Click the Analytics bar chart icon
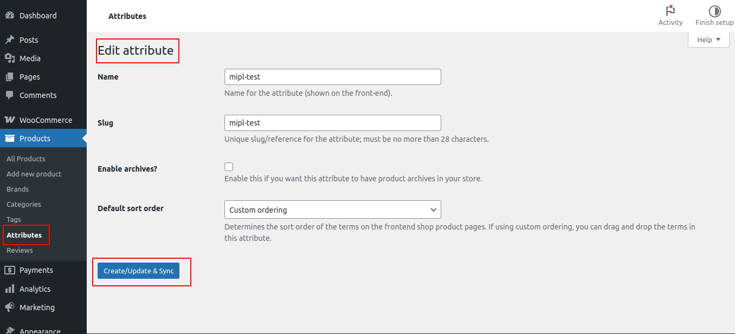 [x=10, y=289]
